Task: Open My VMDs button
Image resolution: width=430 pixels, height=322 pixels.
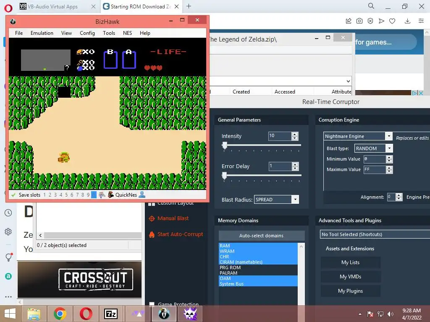Action: (351, 277)
